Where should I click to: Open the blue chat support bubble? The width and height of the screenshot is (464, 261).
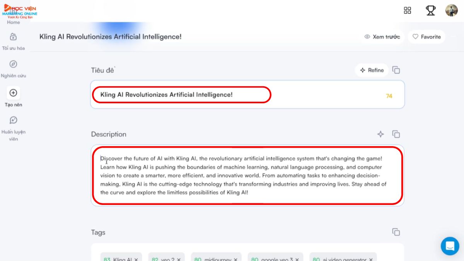click(x=450, y=246)
